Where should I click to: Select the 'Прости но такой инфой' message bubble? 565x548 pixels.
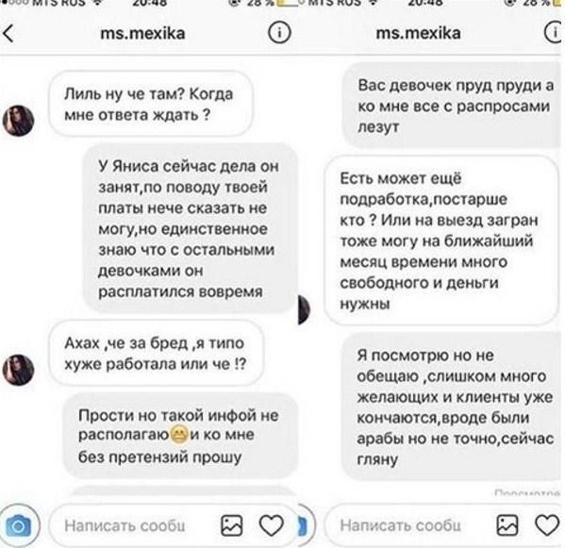pos(180,436)
